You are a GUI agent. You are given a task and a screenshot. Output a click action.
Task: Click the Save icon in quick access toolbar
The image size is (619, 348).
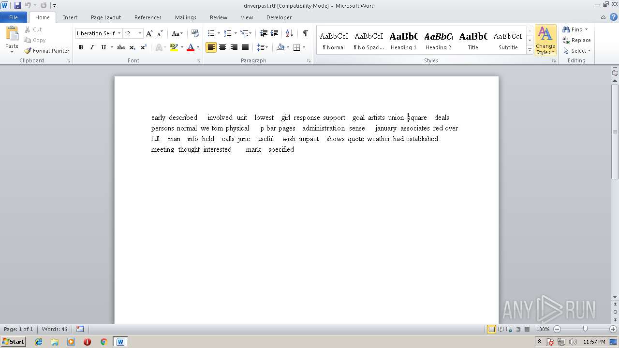(17, 5)
